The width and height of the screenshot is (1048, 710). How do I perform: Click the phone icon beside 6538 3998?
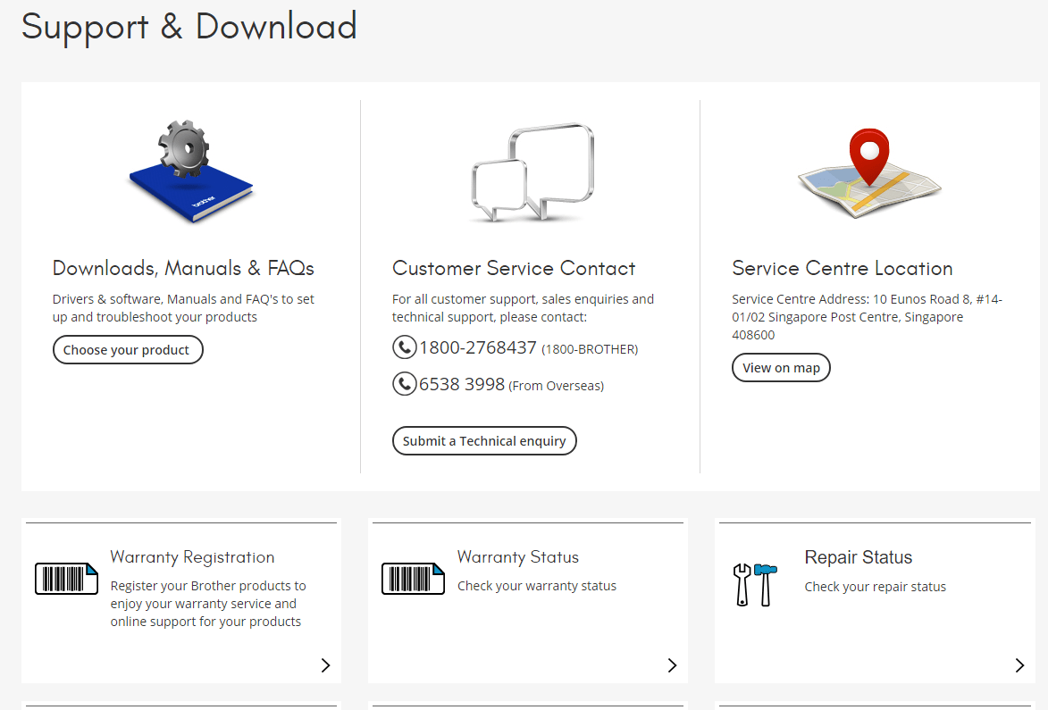click(x=405, y=384)
